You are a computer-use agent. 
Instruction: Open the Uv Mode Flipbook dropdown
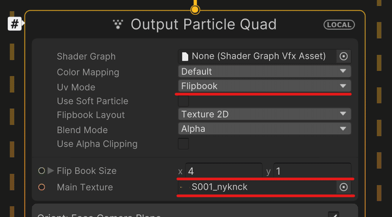264,86
